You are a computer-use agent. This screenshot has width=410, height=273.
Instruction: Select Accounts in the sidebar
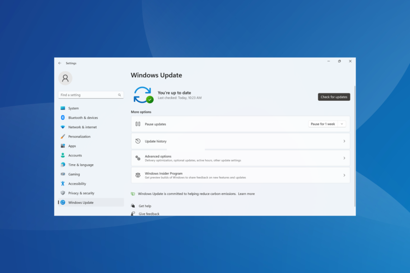click(x=91, y=155)
